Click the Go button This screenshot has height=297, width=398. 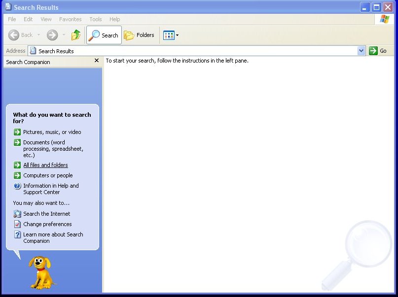378,51
